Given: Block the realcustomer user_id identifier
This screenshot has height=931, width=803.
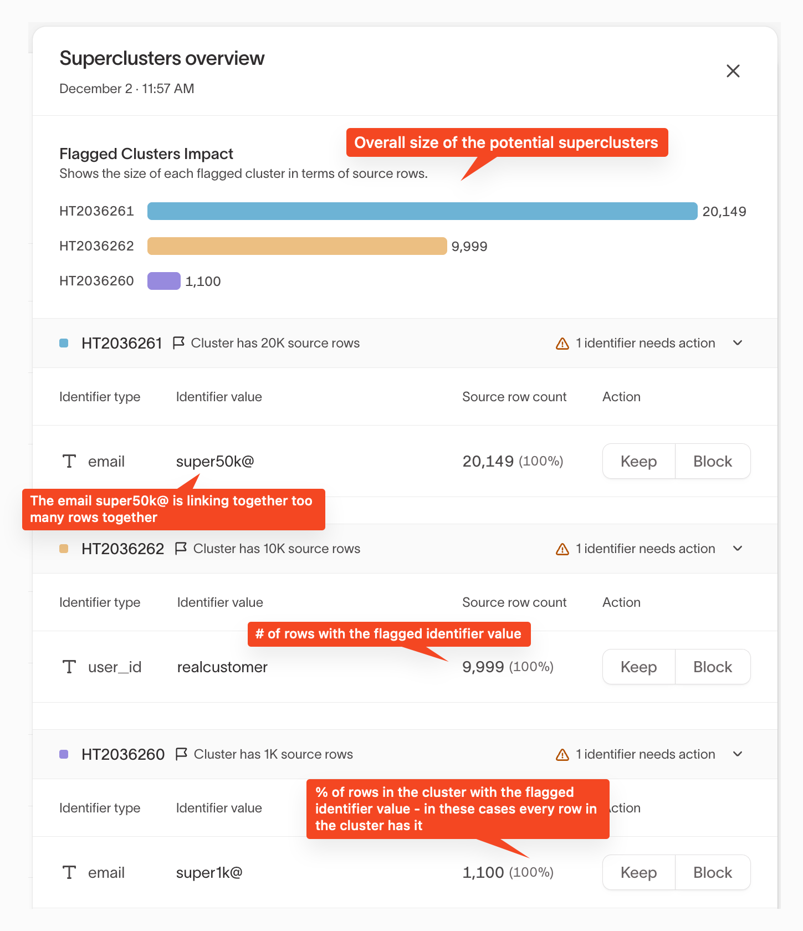Looking at the screenshot, I should click(713, 667).
